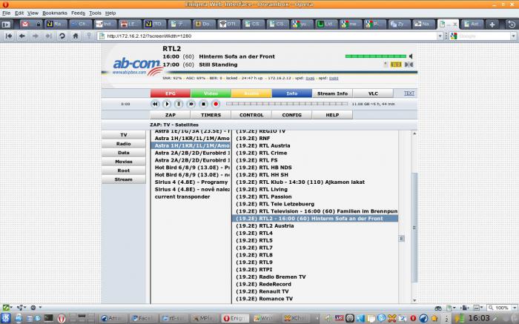
Task: Click the Rewind navigation icon in Opera
Action: 9,36
